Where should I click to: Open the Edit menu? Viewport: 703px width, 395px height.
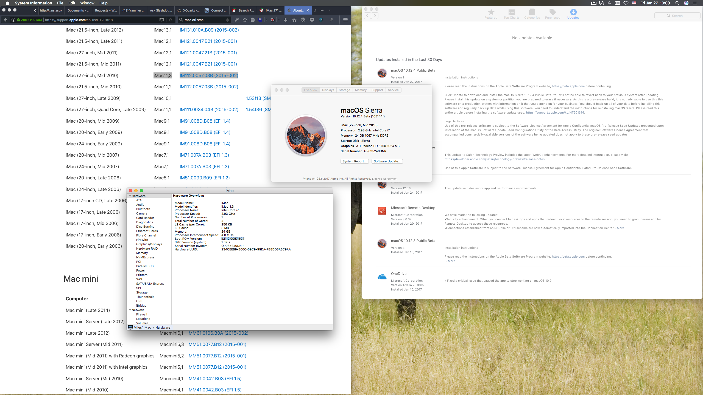(72, 3)
